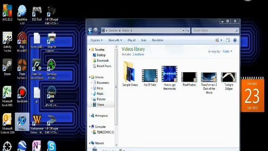Screen dimensions: 268x151
Task: Select the Microsoft Outlook 2010 icon
Action: point(7,124)
